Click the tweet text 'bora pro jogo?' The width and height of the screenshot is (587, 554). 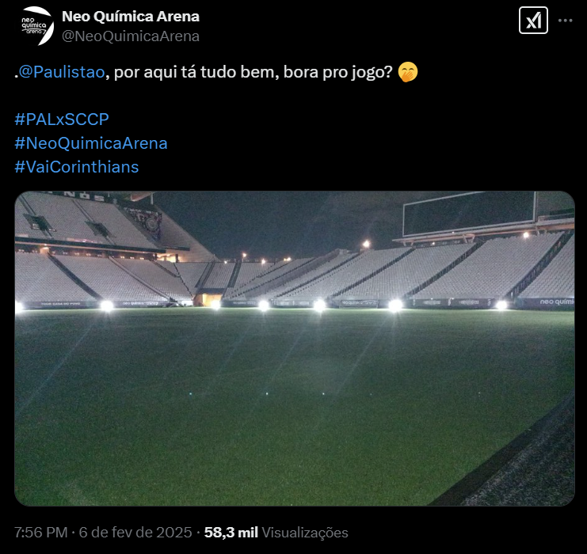point(337,72)
